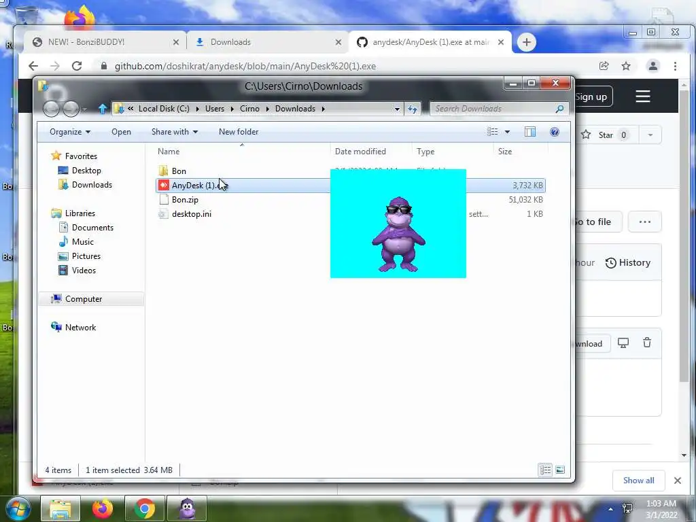Show hidden system tray icons
Image resolution: width=696 pixels, height=522 pixels.
(611, 509)
